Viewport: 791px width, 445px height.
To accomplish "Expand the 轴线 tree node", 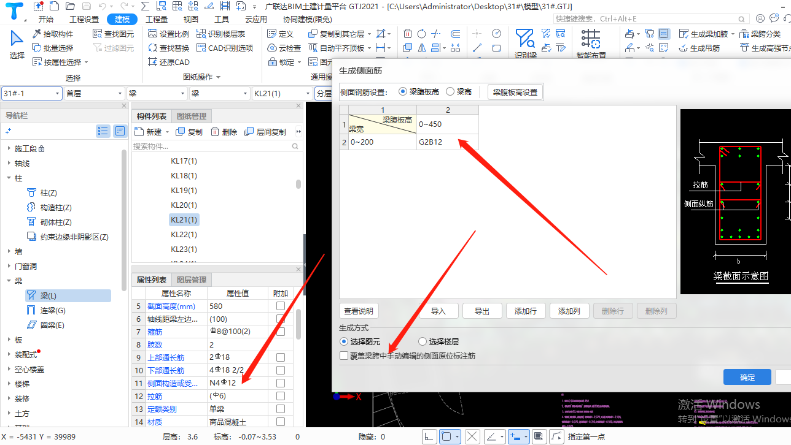I will pos(9,164).
